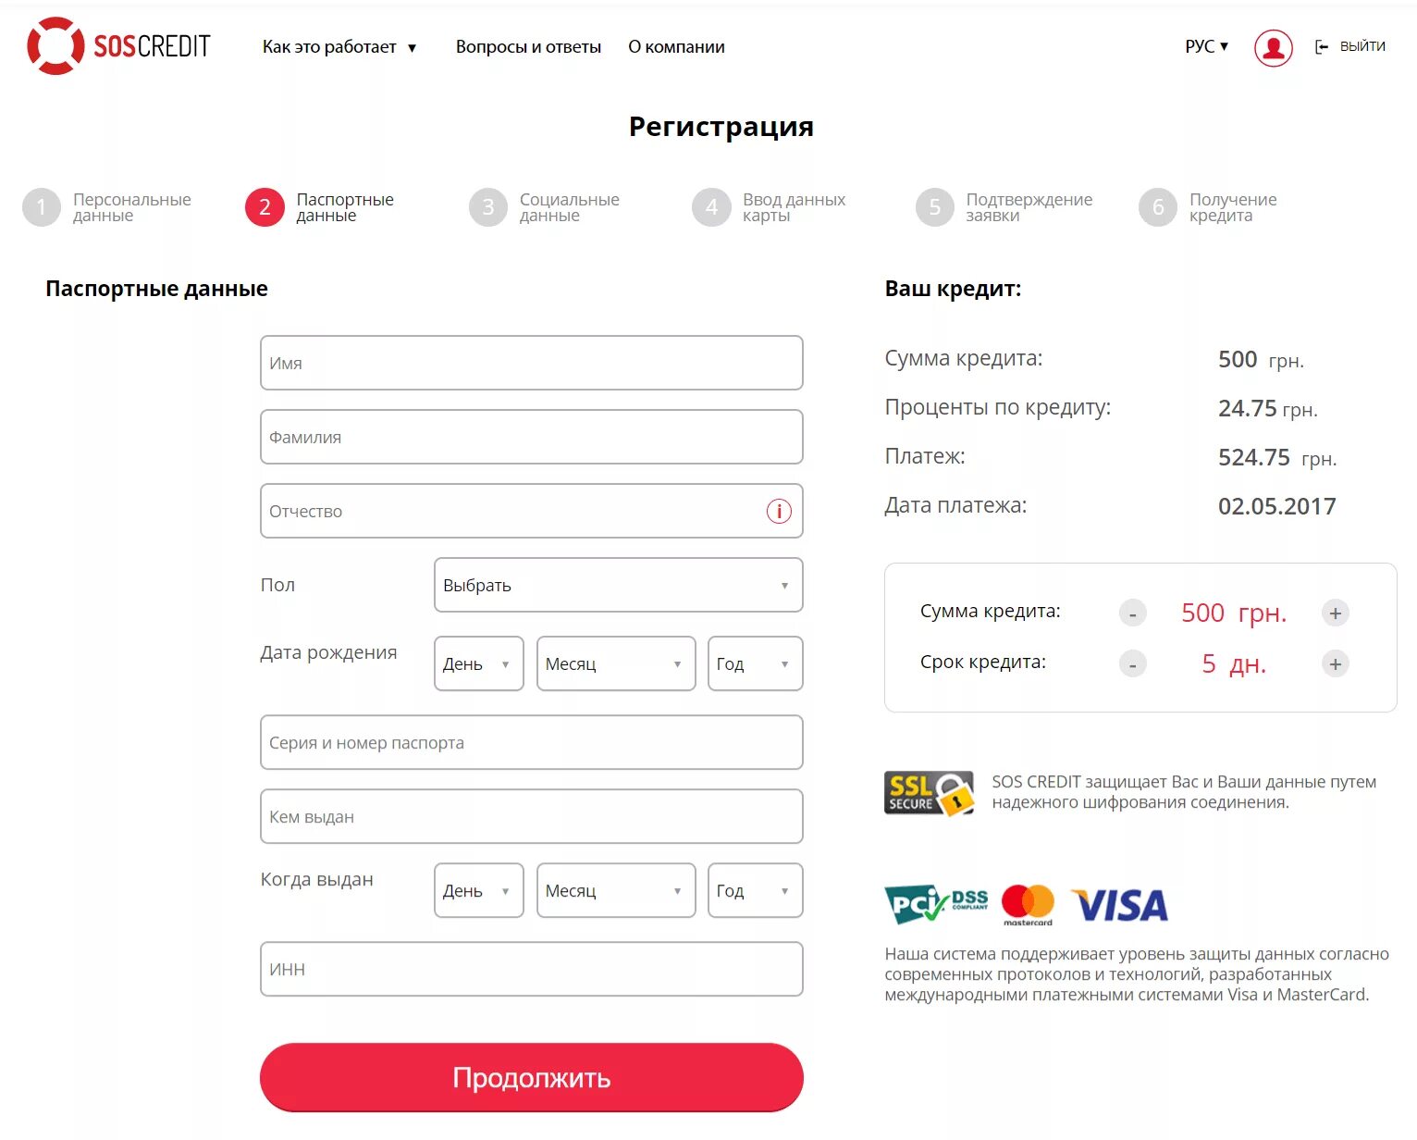Switch language via РУС selector
The height and width of the screenshot is (1140, 1417).
coord(1206,46)
